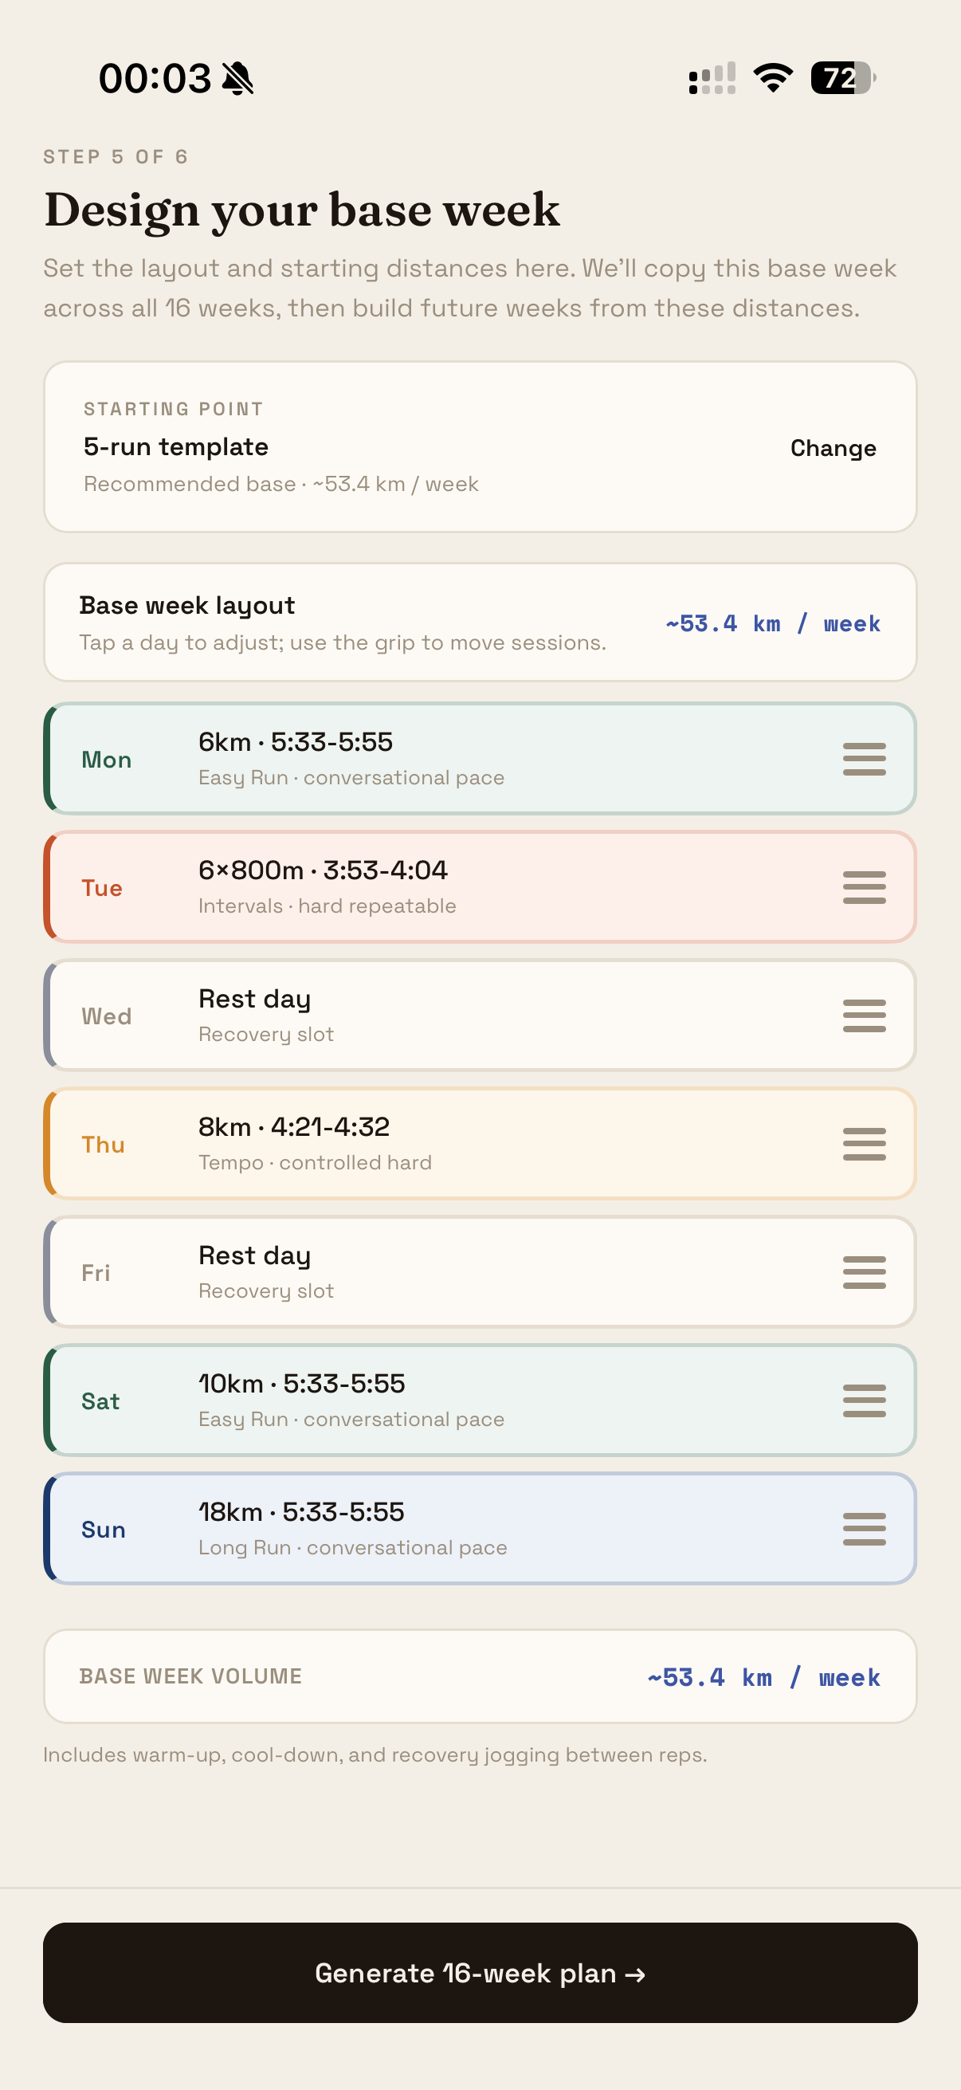Tap the grip handle on Tuesday's intervals
This screenshot has width=961, height=2090.
click(x=864, y=887)
